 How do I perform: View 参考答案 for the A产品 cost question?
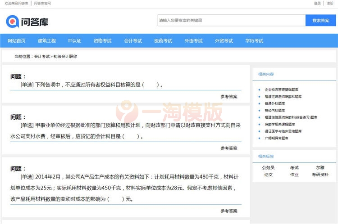coord(229,211)
